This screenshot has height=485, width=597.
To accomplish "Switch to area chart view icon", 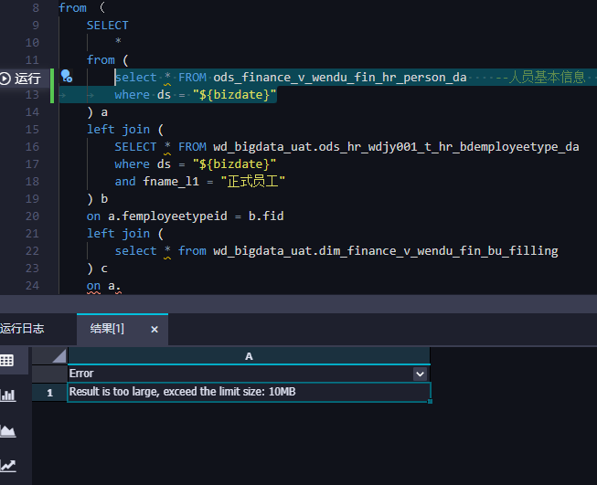I will click(x=7, y=430).
